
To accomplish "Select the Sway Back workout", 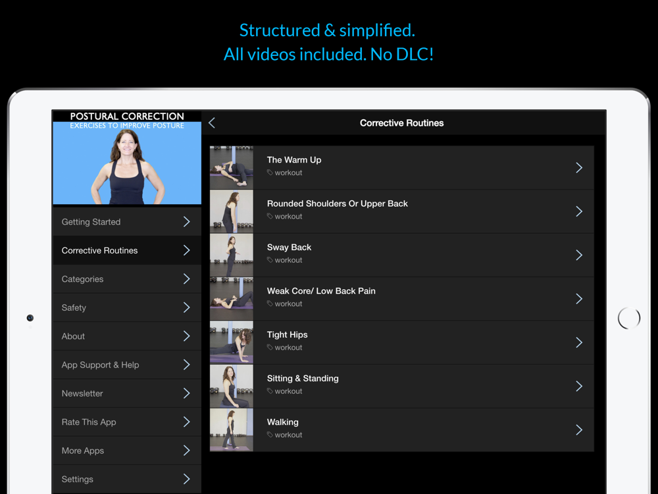I will tap(401, 255).
